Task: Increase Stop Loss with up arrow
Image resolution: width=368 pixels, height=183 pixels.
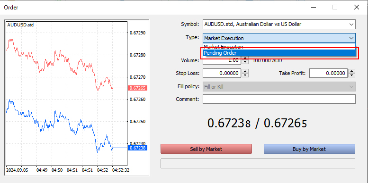Action: (245, 71)
